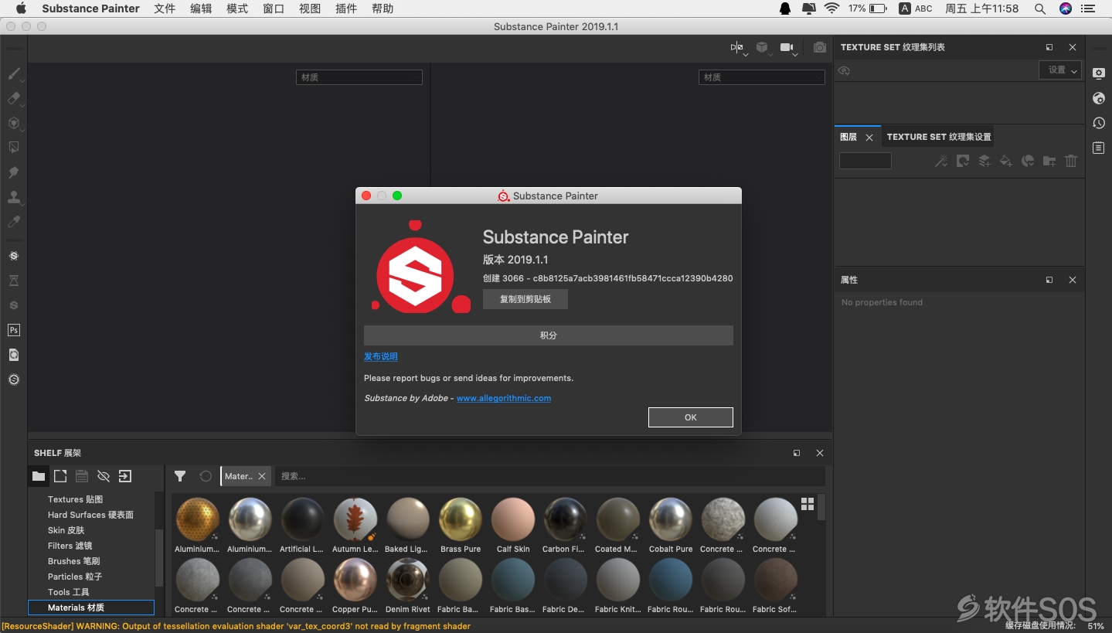The image size is (1112, 633).
Task: Click the screenshot camera icon
Action: point(820,47)
